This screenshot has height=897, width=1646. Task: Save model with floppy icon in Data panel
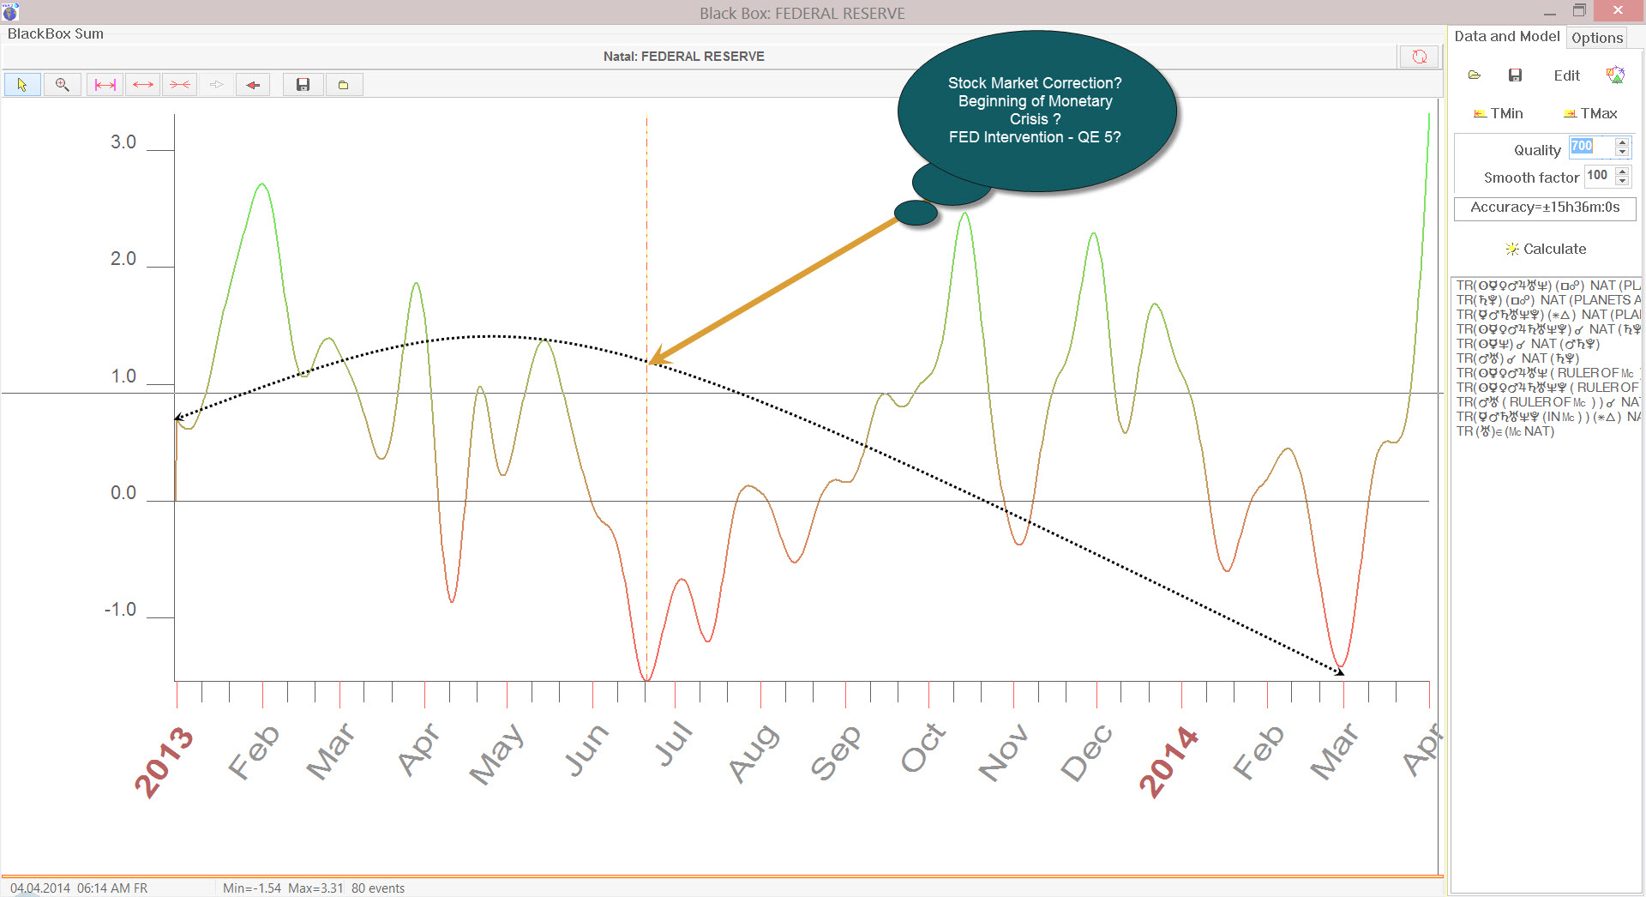coord(1515,75)
